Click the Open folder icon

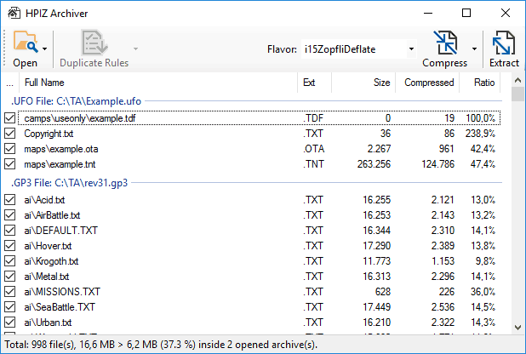(26, 42)
